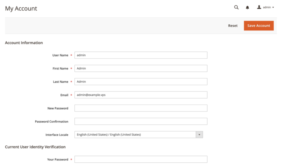
Task: Click the Your Password input field
Action: (x=141, y=159)
